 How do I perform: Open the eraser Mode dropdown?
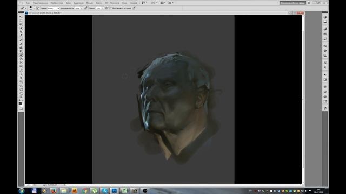(54, 8)
